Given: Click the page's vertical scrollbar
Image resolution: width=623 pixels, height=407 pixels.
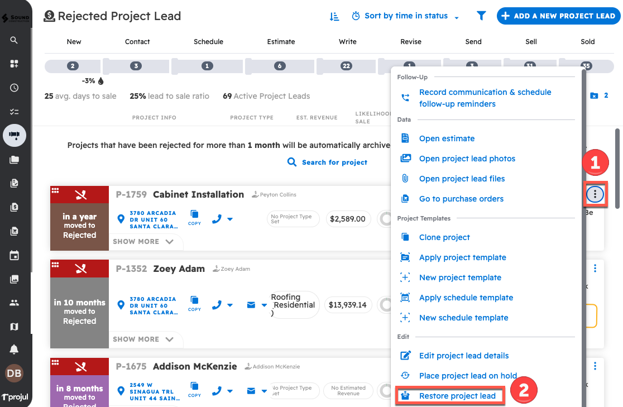Looking at the screenshot, I should [x=617, y=167].
